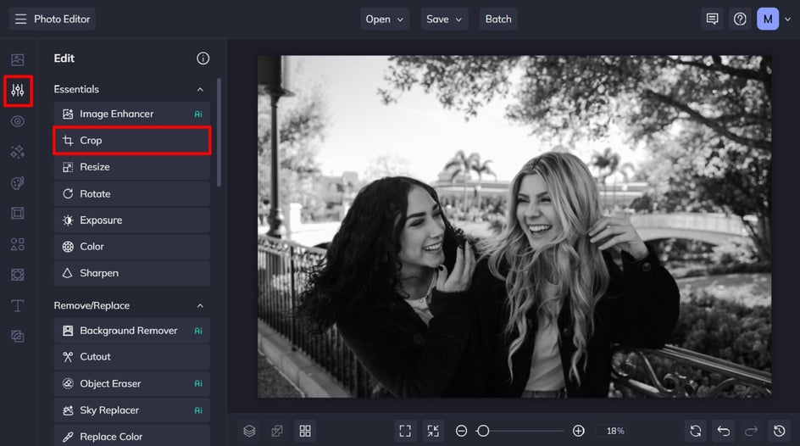The image size is (800, 446).
Task: Show info for the Edit panel
Action: click(203, 59)
